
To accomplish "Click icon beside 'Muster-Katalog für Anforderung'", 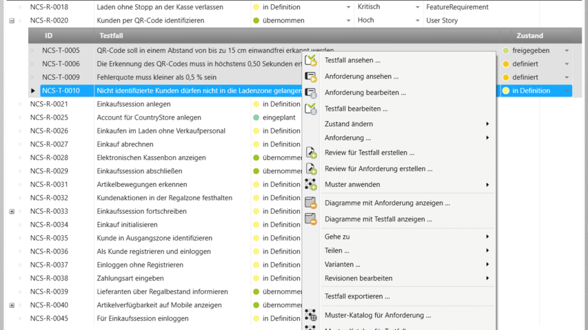I will (x=311, y=316).
